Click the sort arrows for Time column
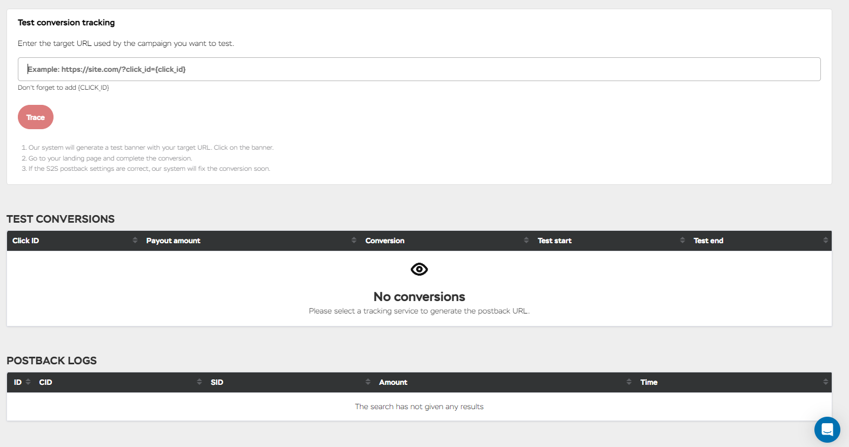 pos(825,382)
